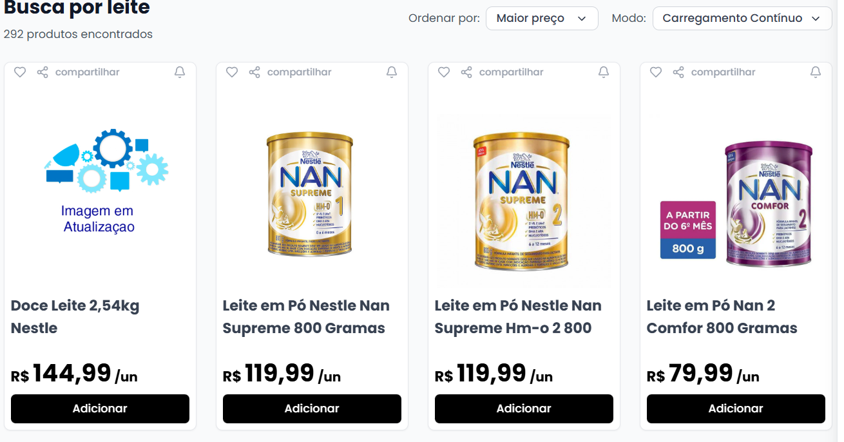Favorite Nan Supreme 800 Gramas with heart icon
The height and width of the screenshot is (442, 844).
232,72
